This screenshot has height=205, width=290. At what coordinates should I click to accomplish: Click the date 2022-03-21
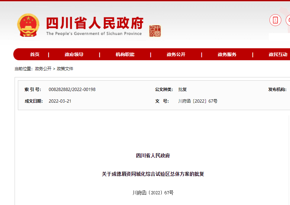pos(60,101)
